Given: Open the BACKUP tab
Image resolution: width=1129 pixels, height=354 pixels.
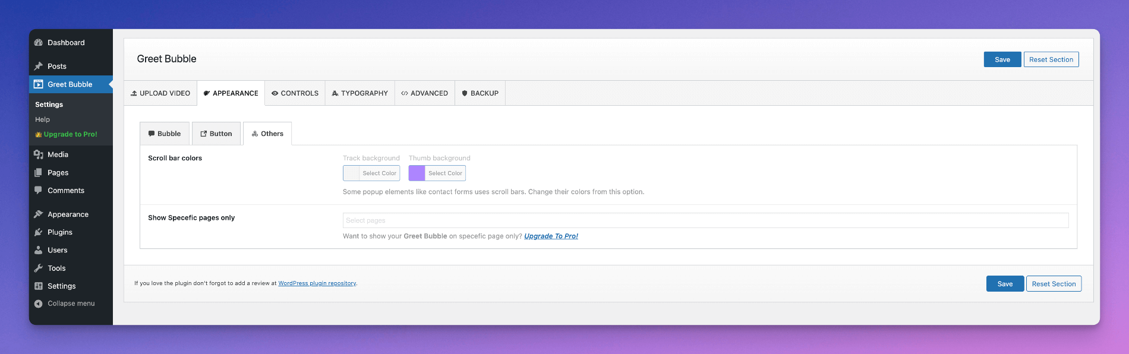Looking at the screenshot, I should point(480,93).
